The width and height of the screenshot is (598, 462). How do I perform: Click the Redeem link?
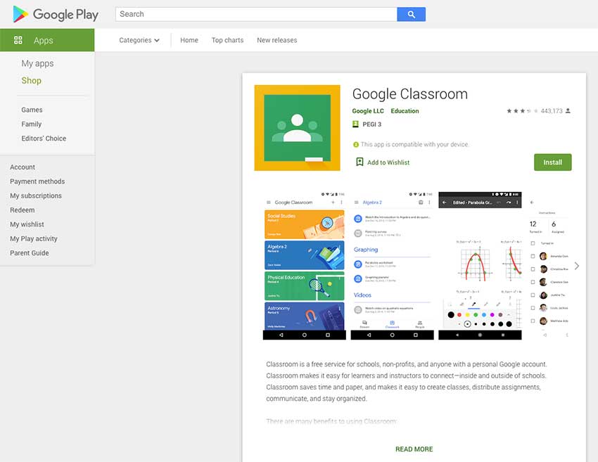pos(22,210)
